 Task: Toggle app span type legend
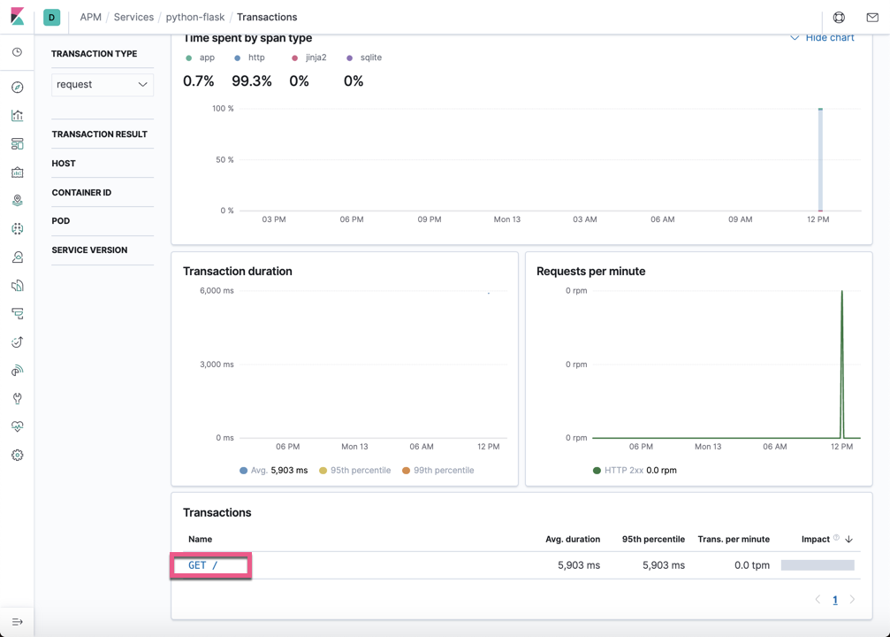(x=200, y=58)
